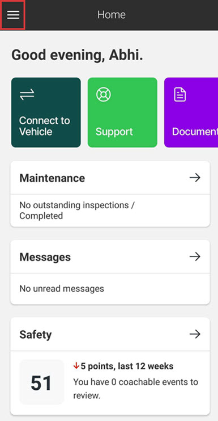Tap the Support lifebuoy icon
Image resolution: width=218 pixels, height=421 pixels.
(x=104, y=95)
